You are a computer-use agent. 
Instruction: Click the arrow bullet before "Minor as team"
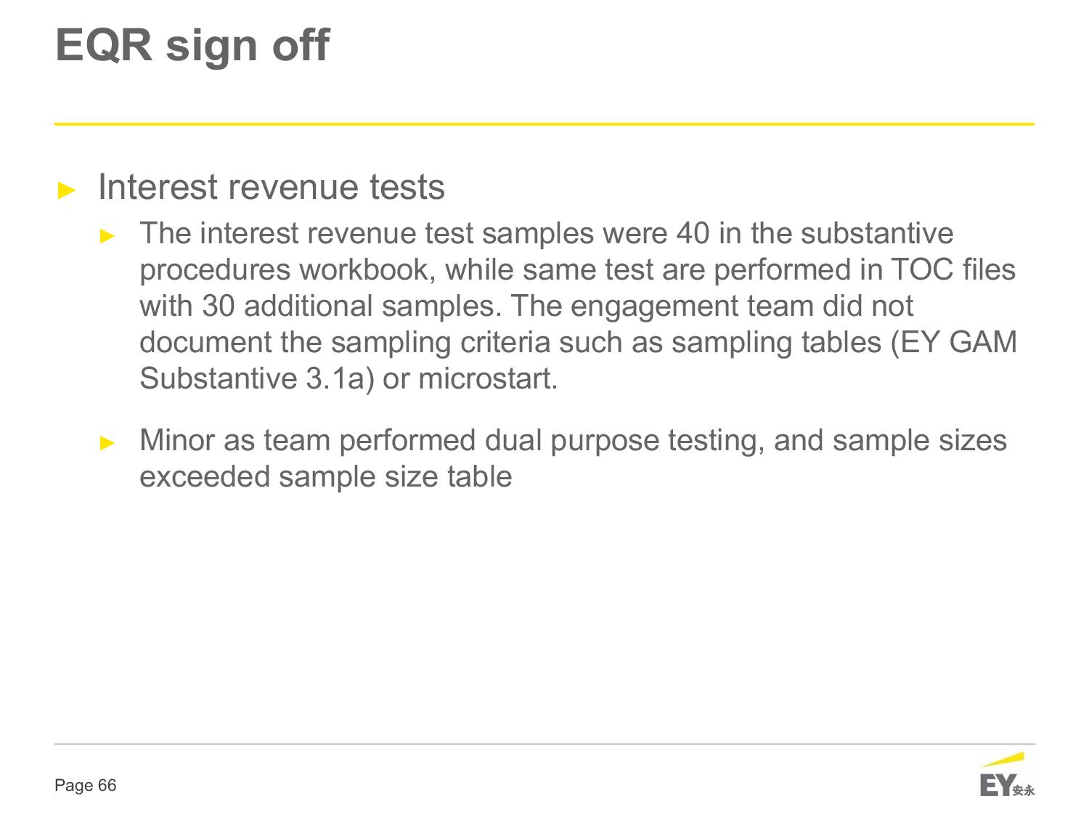coord(108,442)
